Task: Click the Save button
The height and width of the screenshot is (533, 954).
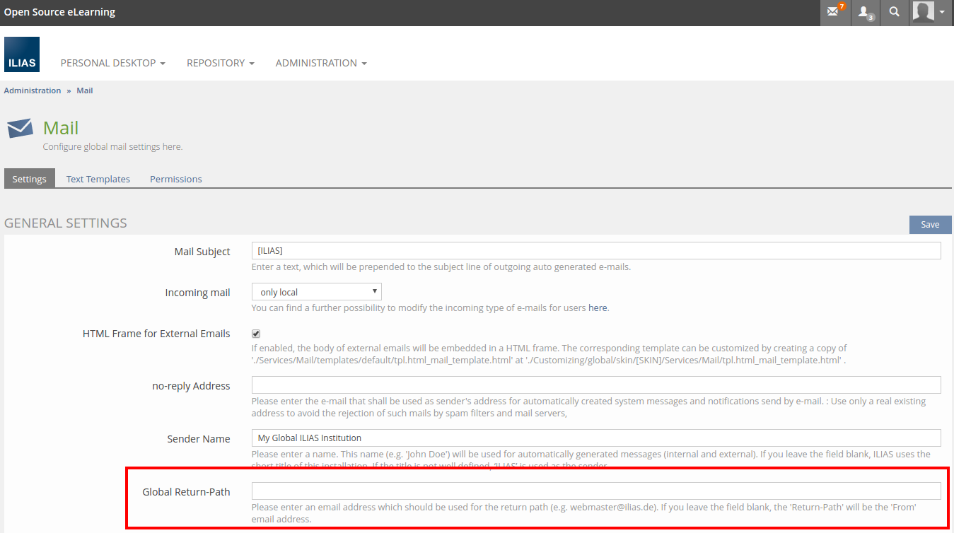Action: 929,225
